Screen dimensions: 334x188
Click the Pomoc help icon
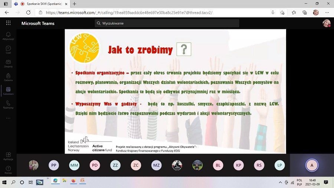[x=8, y=170]
